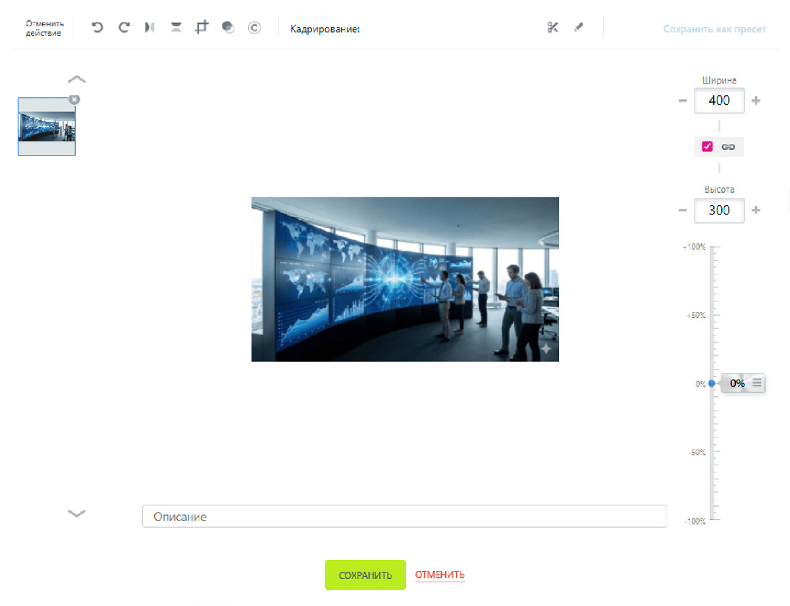Click the scissors cut icon

tap(552, 28)
